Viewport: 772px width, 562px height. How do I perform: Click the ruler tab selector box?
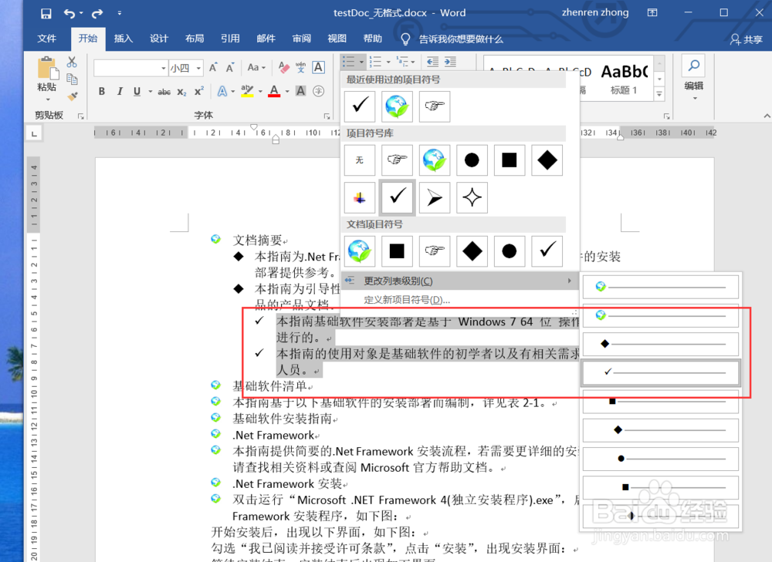point(34,133)
